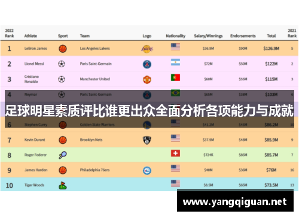Click the team name Philadelphia 76ers
299x217 pixels.
(x=94, y=170)
